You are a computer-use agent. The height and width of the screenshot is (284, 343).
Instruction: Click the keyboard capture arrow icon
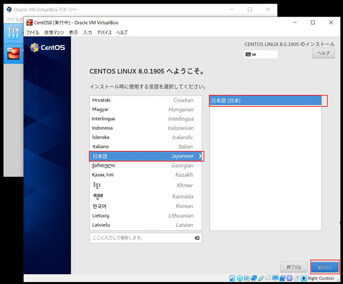[304, 278]
